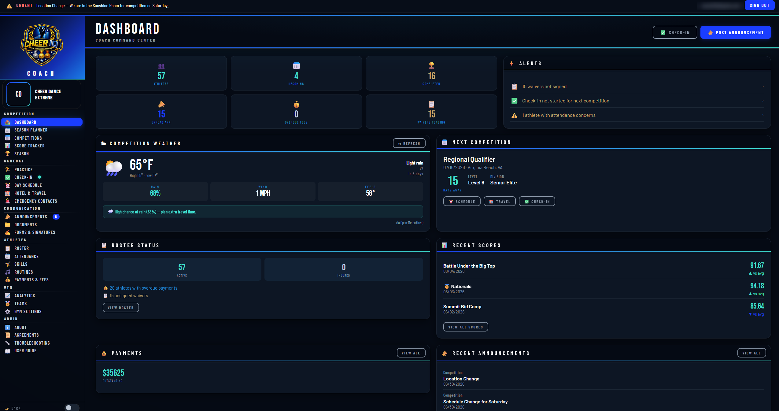The height and width of the screenshot is (411, 779).
Task: Expand the Check-in not started alert chevron
Action: [x=763, y=101]
